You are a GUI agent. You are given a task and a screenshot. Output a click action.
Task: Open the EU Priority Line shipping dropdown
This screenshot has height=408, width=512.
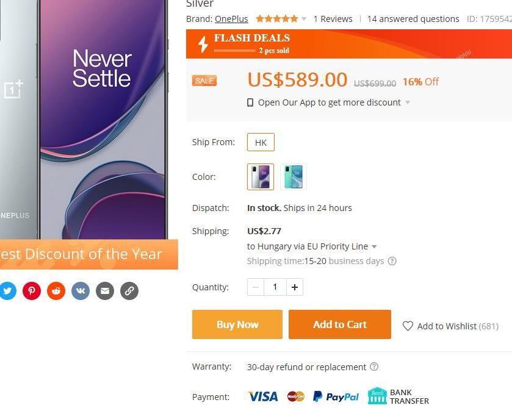374,247
